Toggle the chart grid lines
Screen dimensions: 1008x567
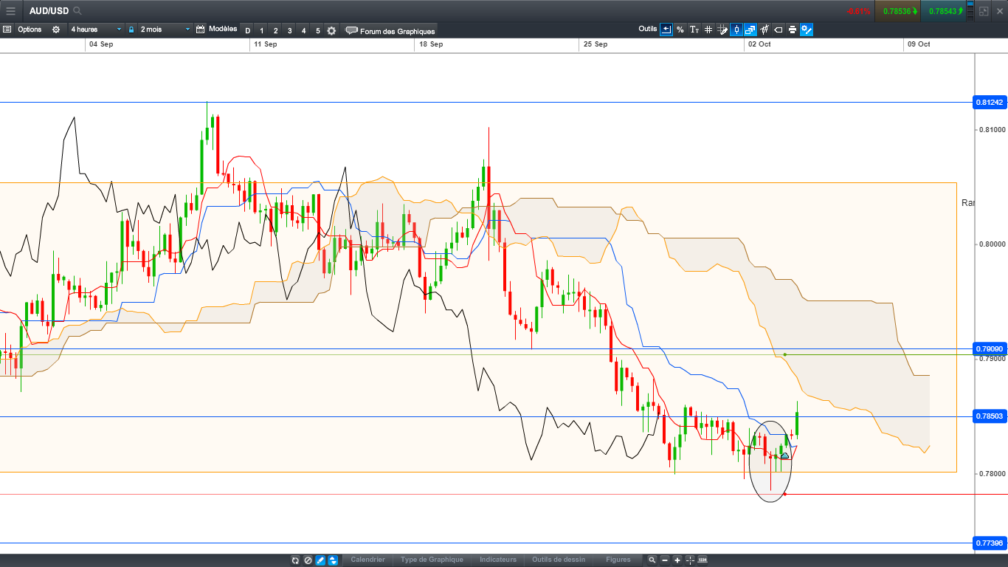708,30
